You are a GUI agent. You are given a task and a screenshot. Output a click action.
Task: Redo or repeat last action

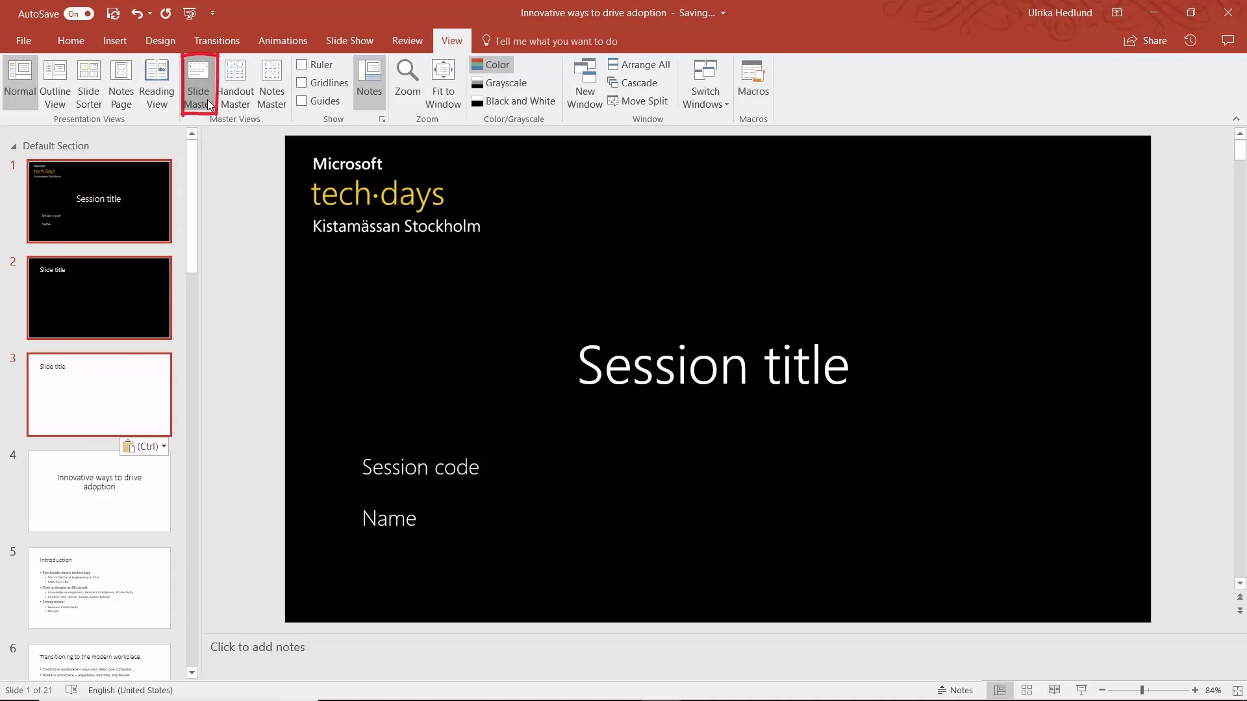pyautogui.click(x=166, y=13)
